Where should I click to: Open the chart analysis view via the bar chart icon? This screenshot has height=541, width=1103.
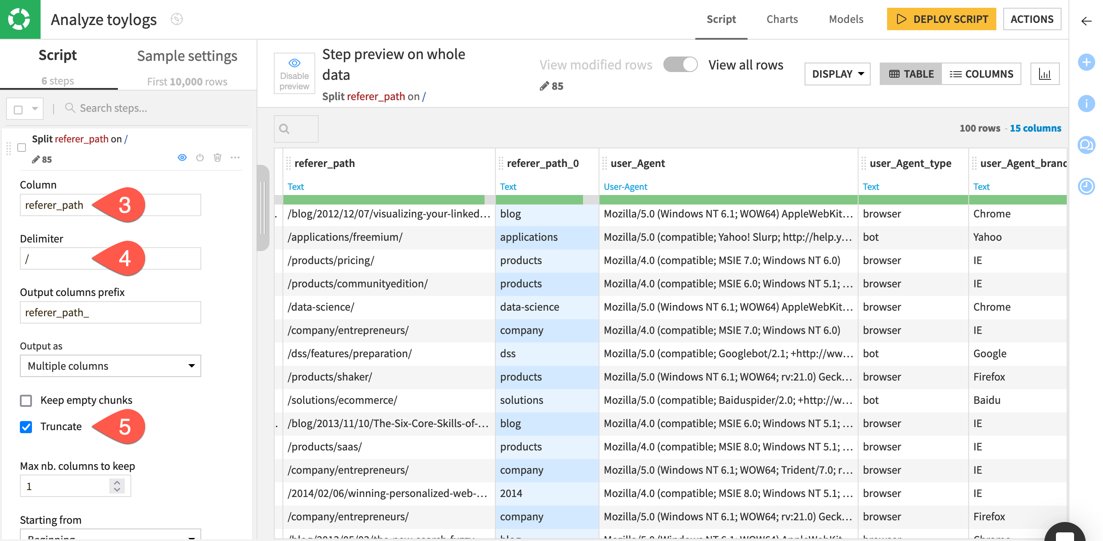click(1045, 74)
